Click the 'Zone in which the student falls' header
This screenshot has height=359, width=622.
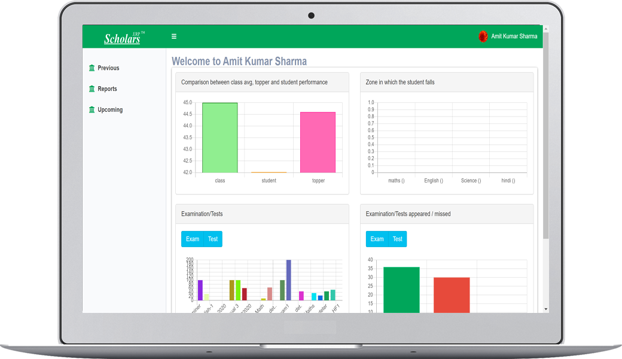coord(400,83)
